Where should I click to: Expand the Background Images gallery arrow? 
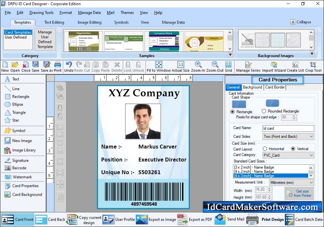click(x=312, y=54)
